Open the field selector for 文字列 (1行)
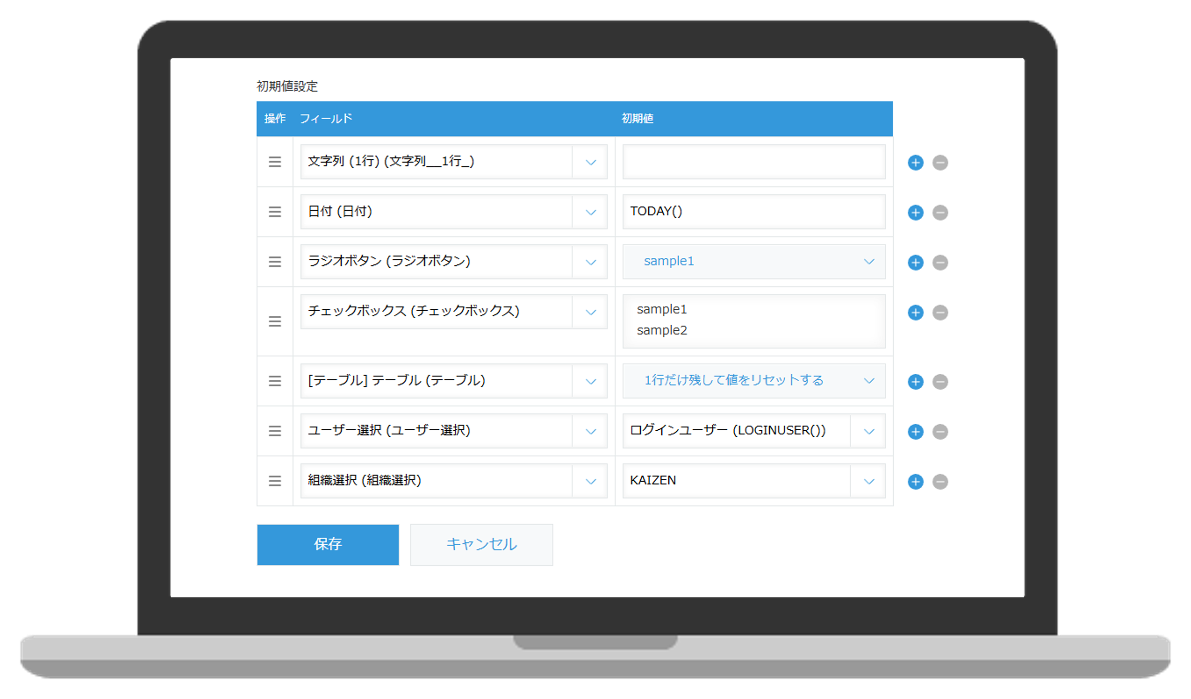This screenshot has height=699, width=1191. pos(590,162)
